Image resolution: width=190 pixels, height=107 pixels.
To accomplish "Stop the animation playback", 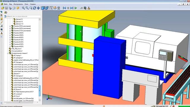I will (68, 8).
